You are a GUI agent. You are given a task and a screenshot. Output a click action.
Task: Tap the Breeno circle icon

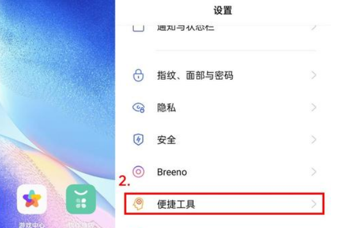138,172
